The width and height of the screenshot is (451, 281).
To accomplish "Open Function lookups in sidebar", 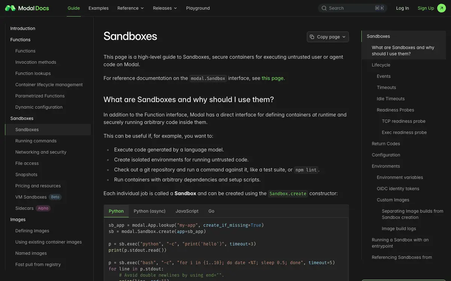I will pos(33,73).
